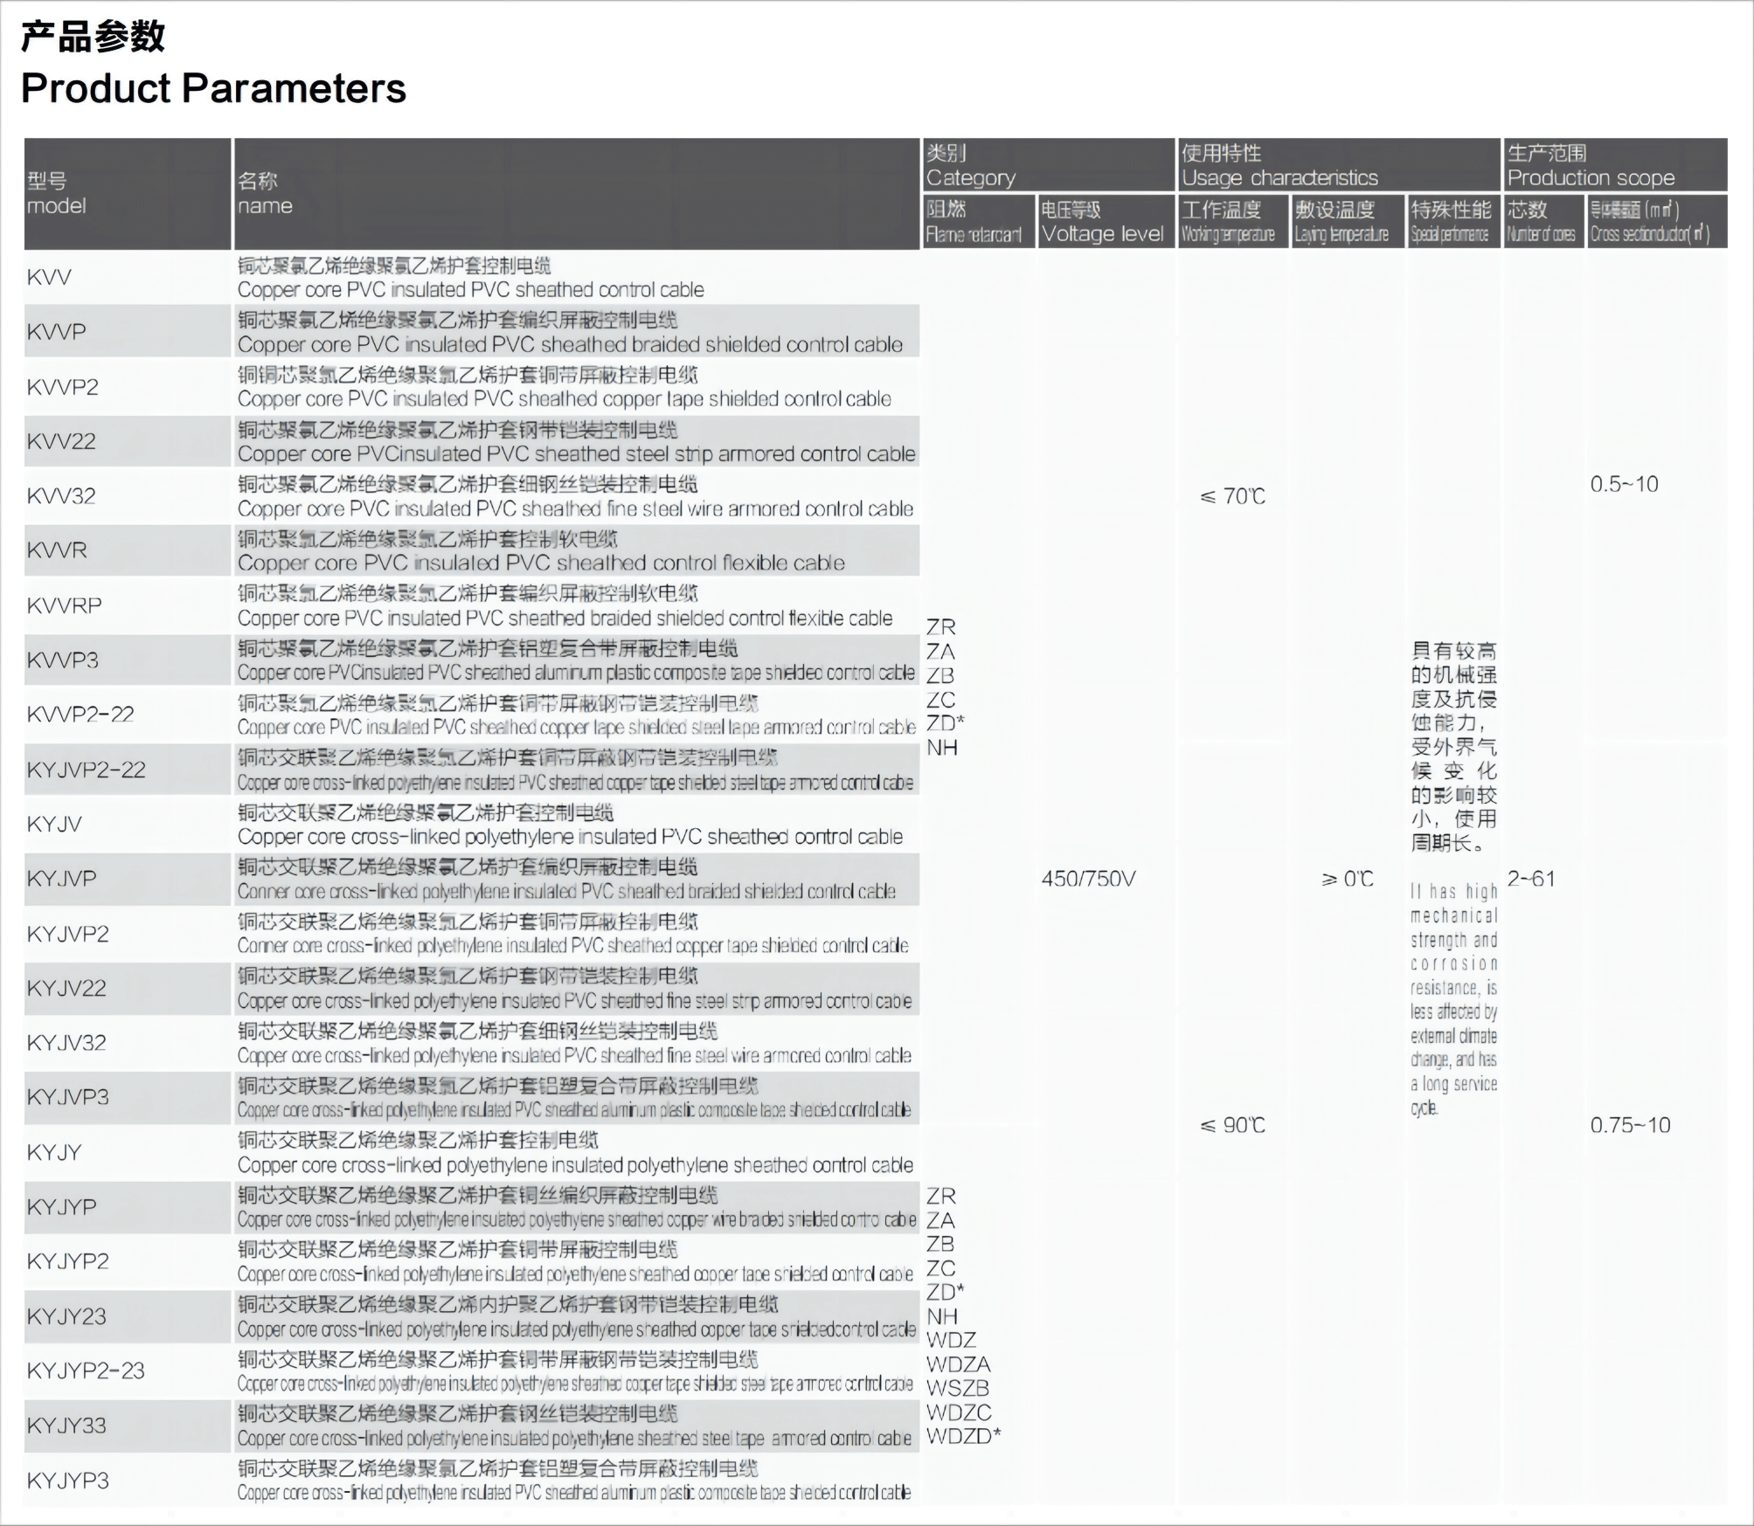Click KYJV name 'cross-linked polyethylene insulated PVC sheathed control cable'
Image resolution: width=1754 pixels, height=1526 pixels.
click(627, 837)
